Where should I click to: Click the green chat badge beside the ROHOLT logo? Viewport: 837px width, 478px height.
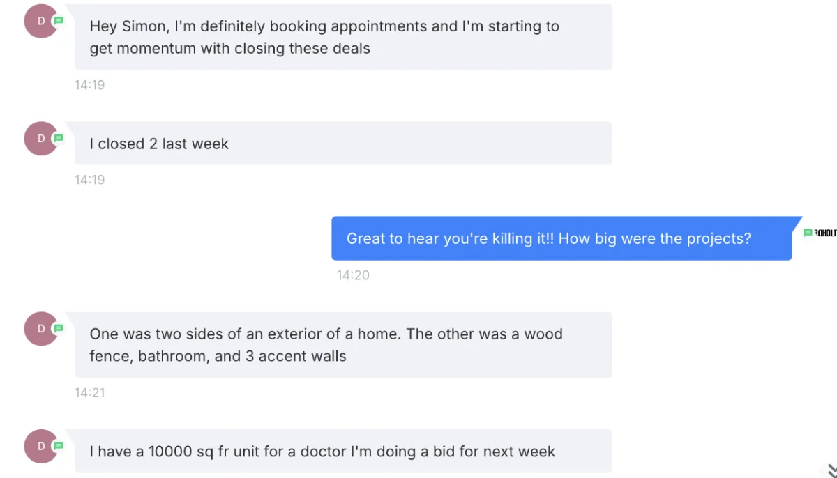tap(808, 233)
